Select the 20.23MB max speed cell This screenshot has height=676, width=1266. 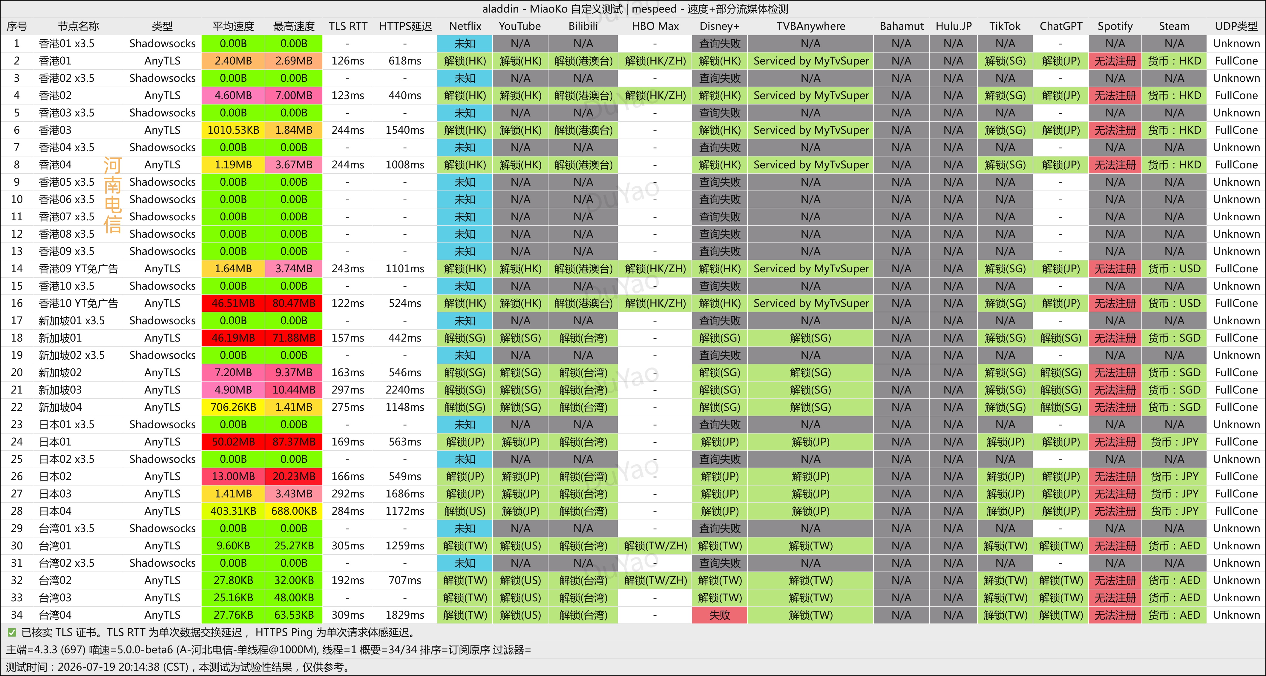[x=294, y=477]
